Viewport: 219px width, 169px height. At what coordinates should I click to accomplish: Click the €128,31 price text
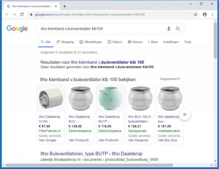(135, 126)
